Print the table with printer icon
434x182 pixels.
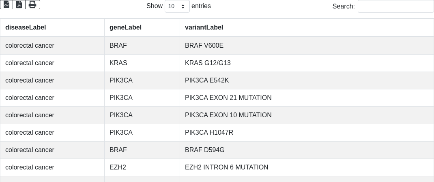(33, 5)
